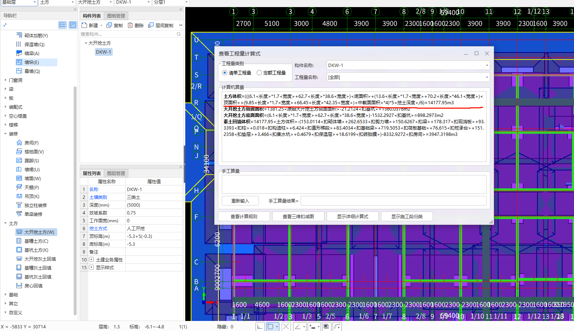
Task: Click the sparkle icon in navigation bar
Action: pyautogui.click(x=5, y=25)
